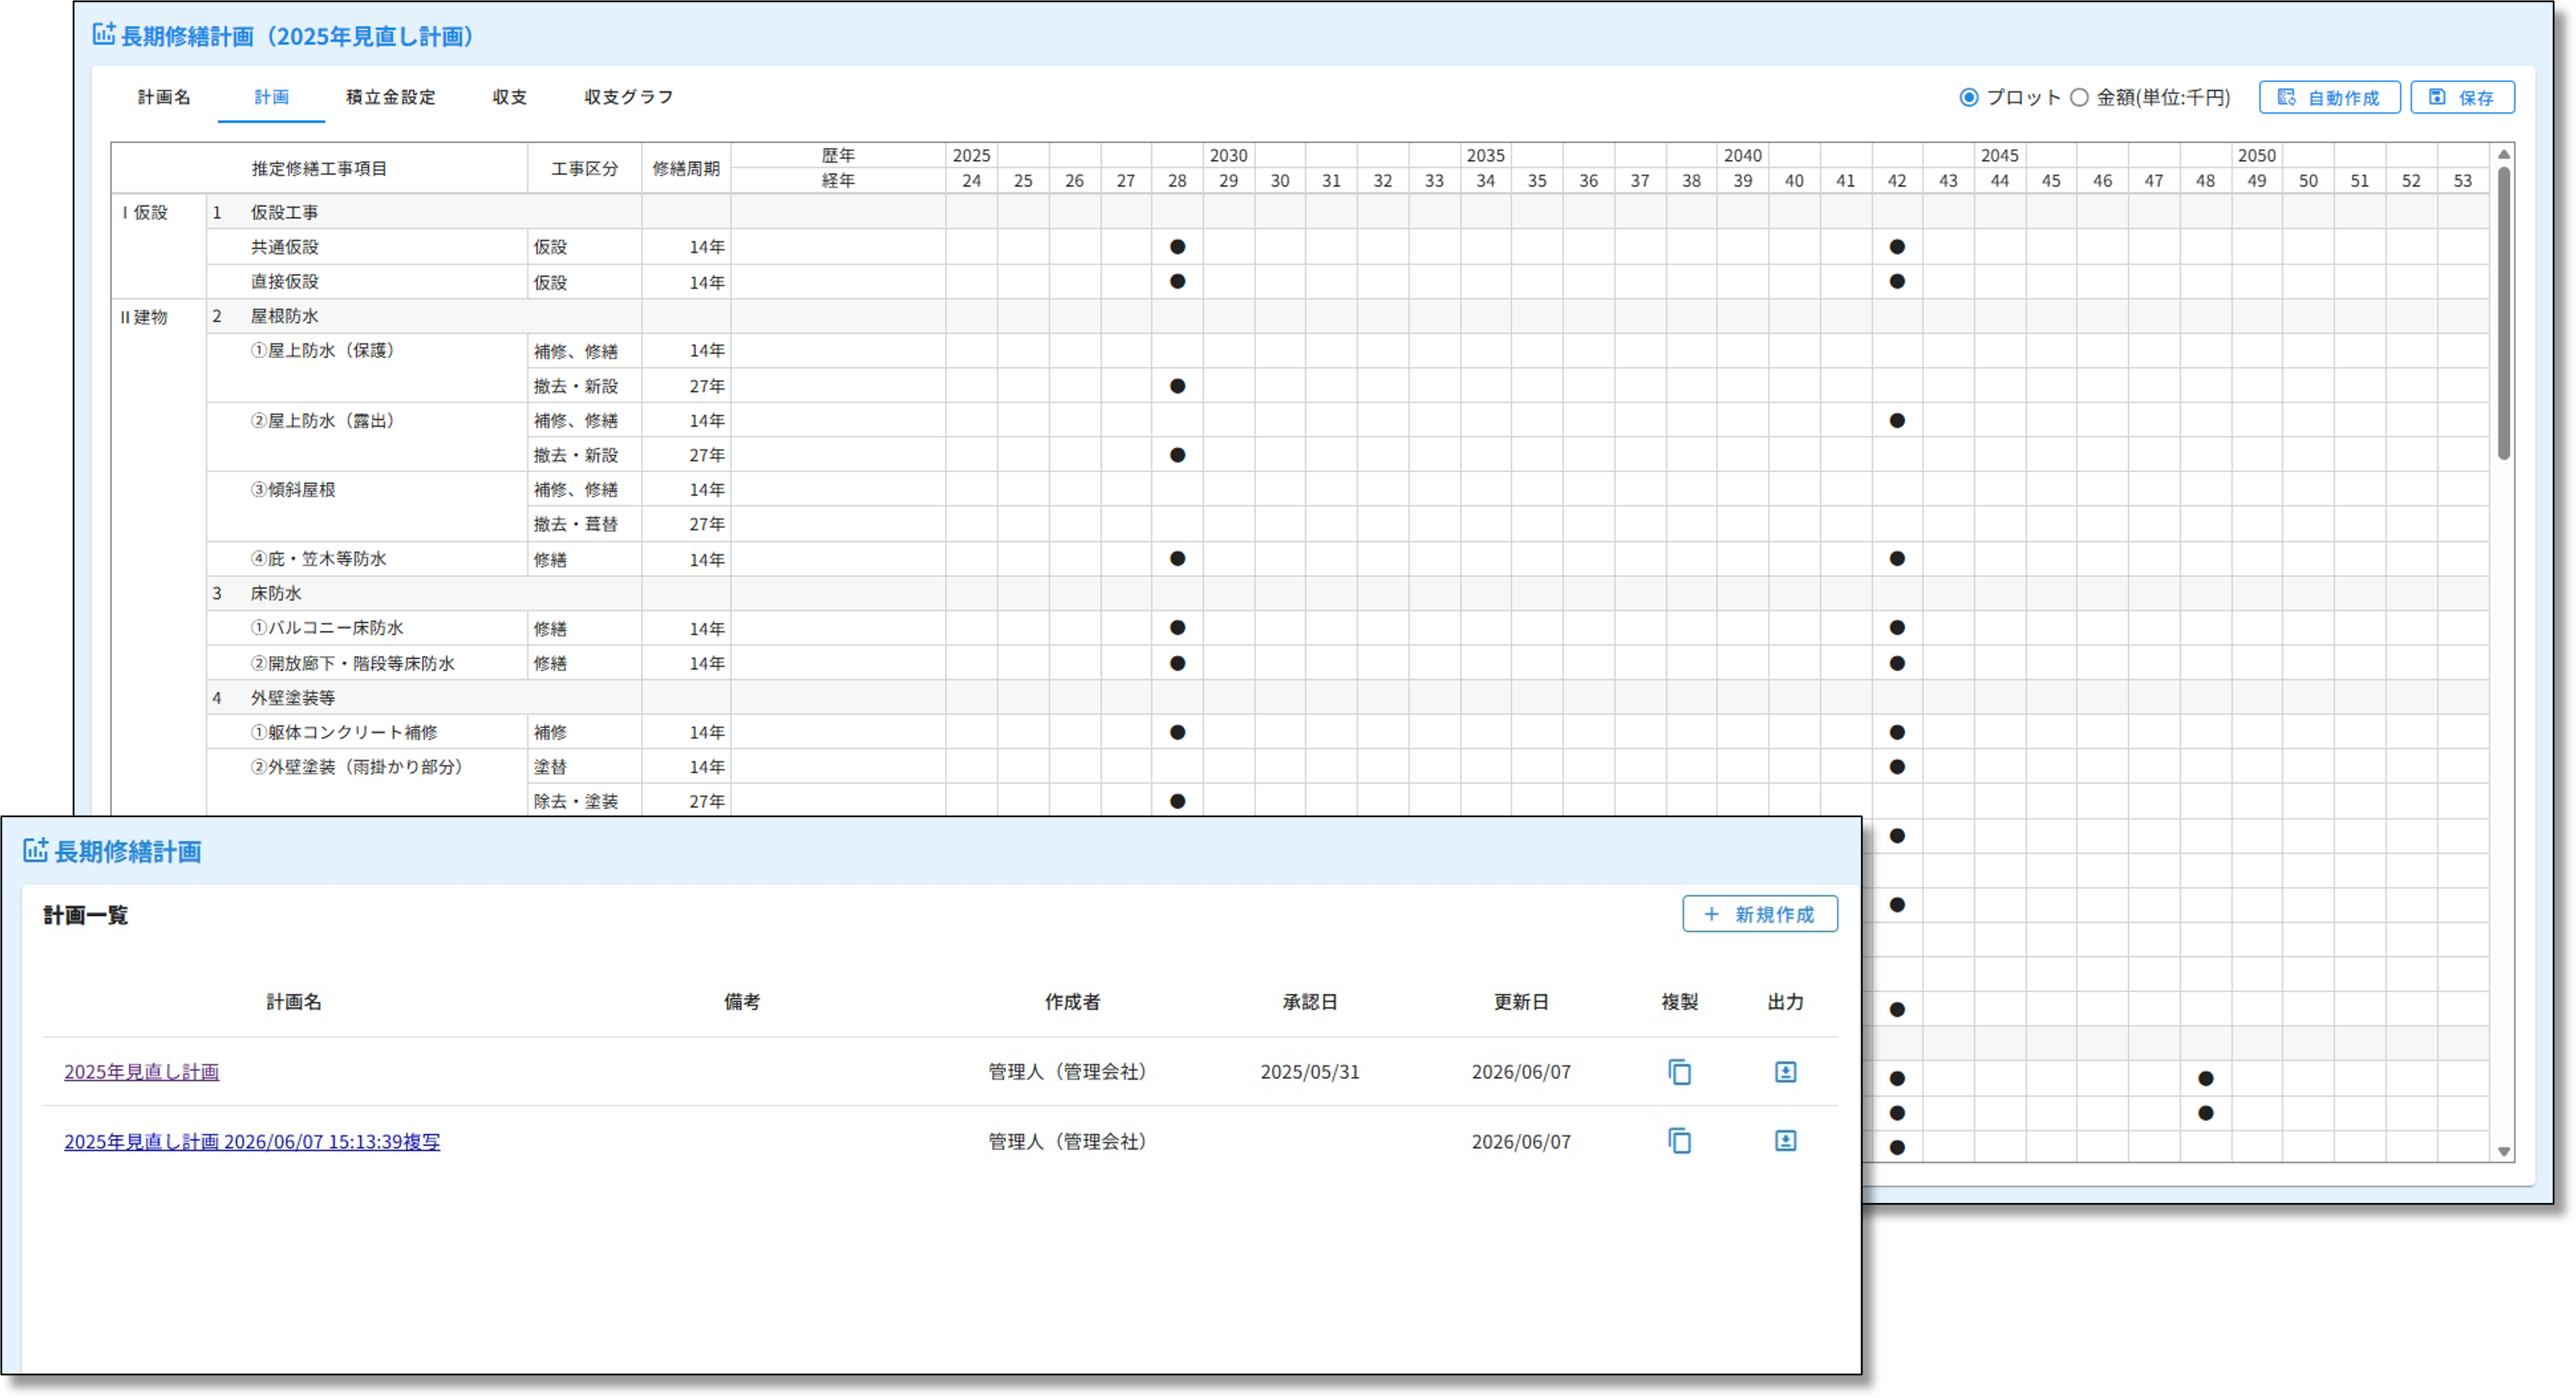Image resolution: width=2576 pixels, height=1398 pixels.
Task: Click ①バルコニー床防水 dot in year 28
Action: click(1177, 628)
